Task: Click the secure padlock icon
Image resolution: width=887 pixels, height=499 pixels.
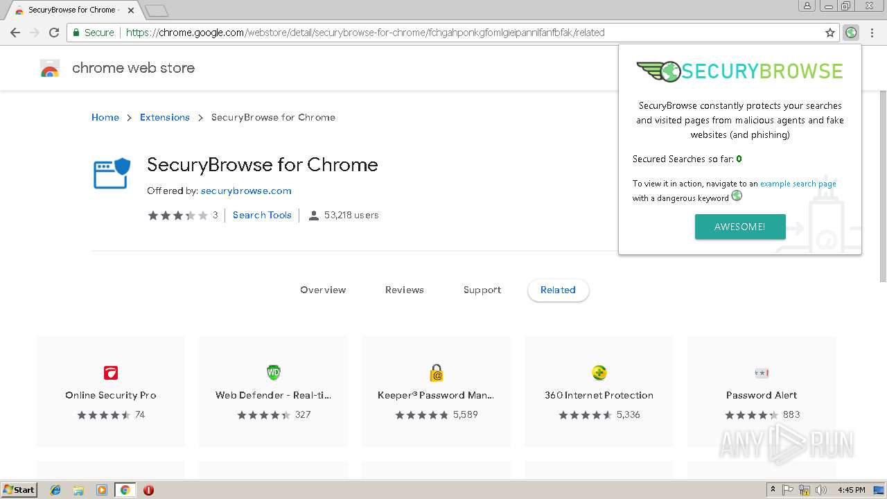Action: coord(76,33)
